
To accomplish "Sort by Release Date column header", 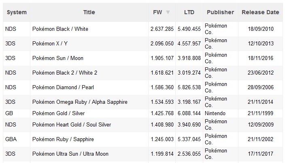I will [260, 12].
